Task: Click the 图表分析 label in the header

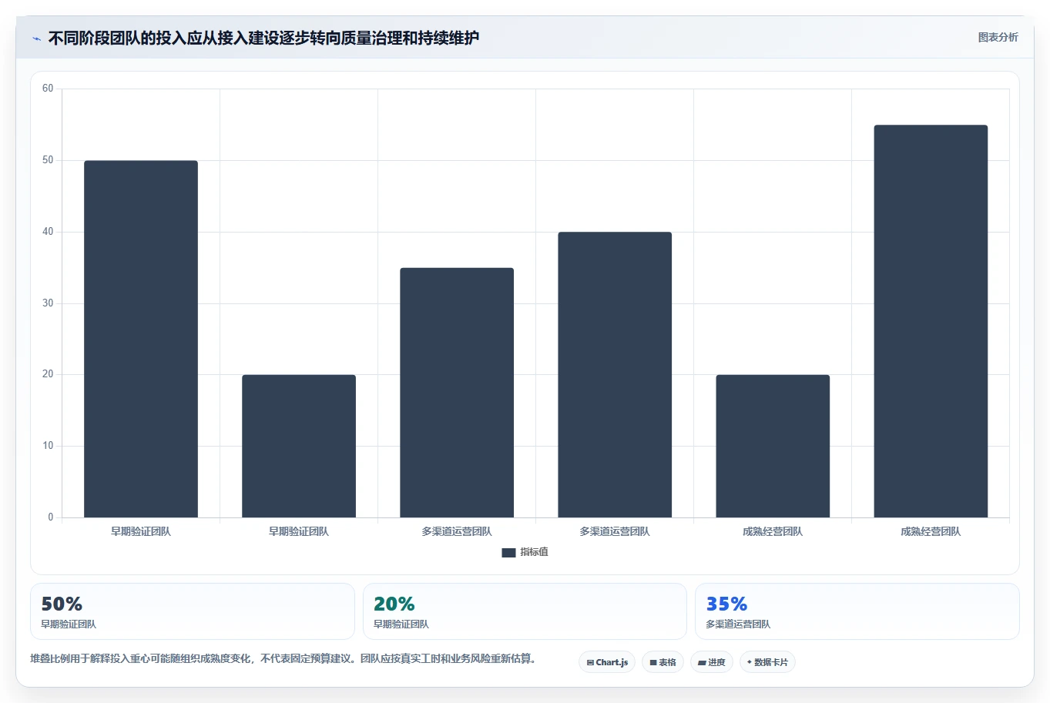Action: [998, 37]
